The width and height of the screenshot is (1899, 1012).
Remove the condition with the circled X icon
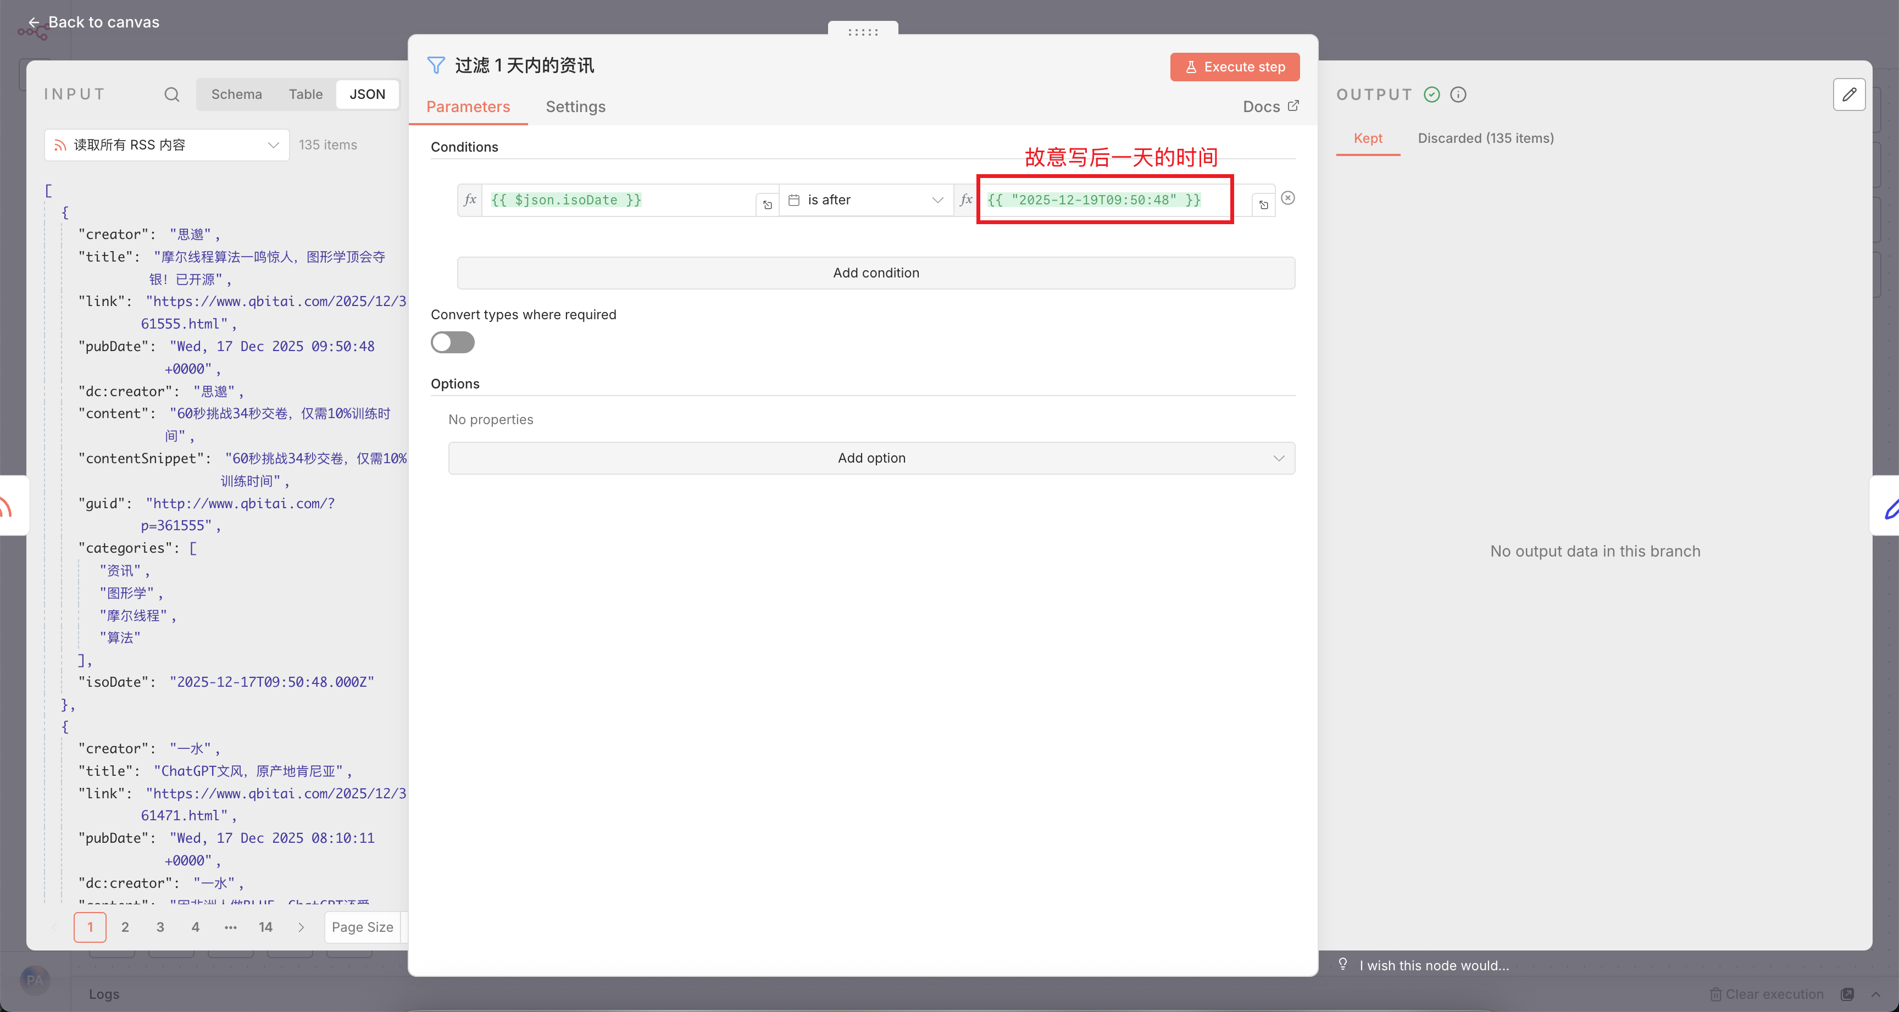[x=1288, y=198]
